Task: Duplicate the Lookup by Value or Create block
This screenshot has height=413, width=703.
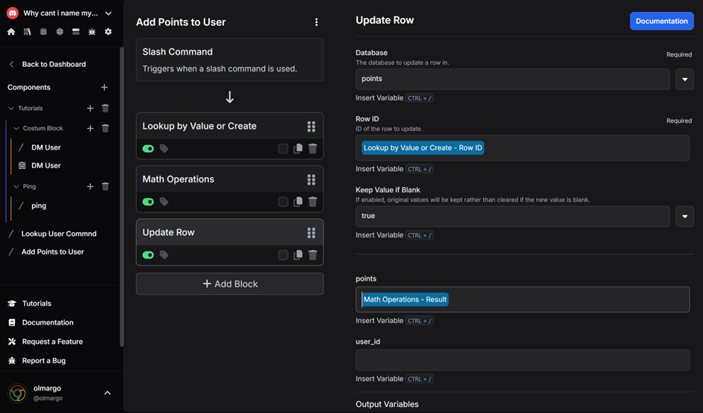Action: (x=298, y=148)
